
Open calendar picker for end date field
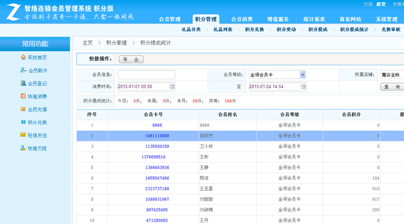pos(303,87)
